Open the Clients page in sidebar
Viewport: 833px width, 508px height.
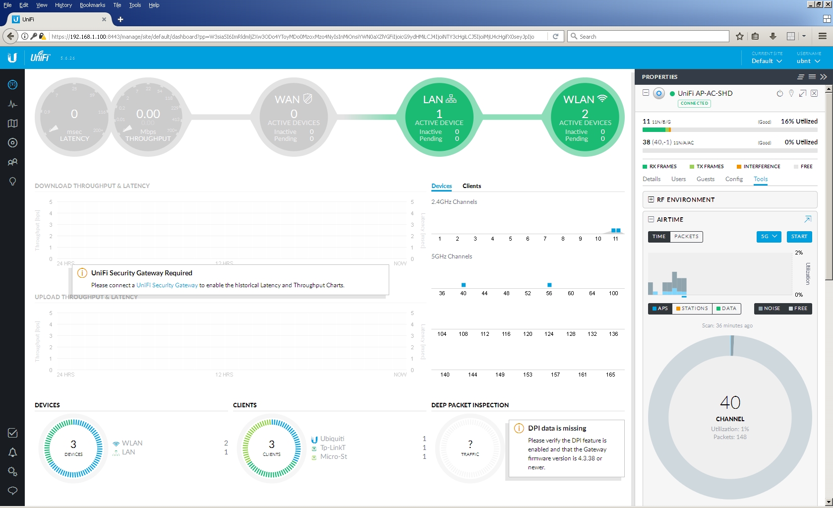tap(12, 162)
